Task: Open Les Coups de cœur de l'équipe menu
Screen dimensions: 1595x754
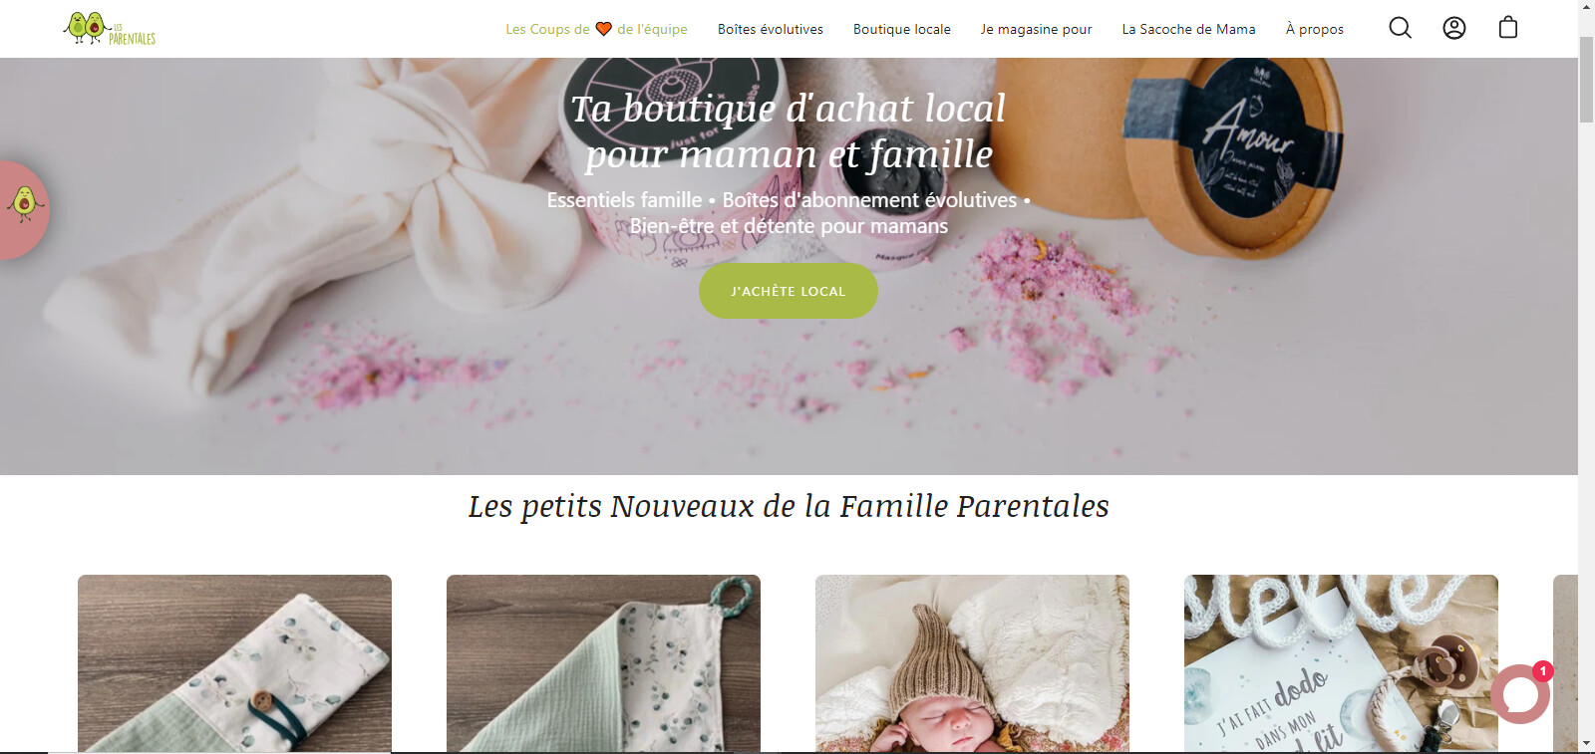Action: (x=596, y=29)
